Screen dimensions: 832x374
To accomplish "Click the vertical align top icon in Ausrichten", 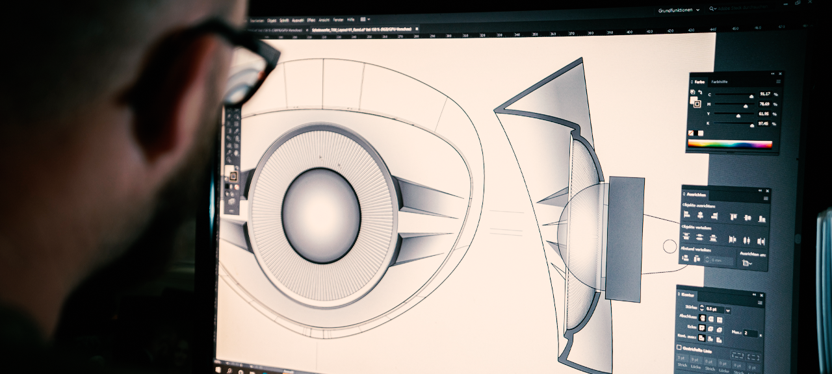I will 733,216.
